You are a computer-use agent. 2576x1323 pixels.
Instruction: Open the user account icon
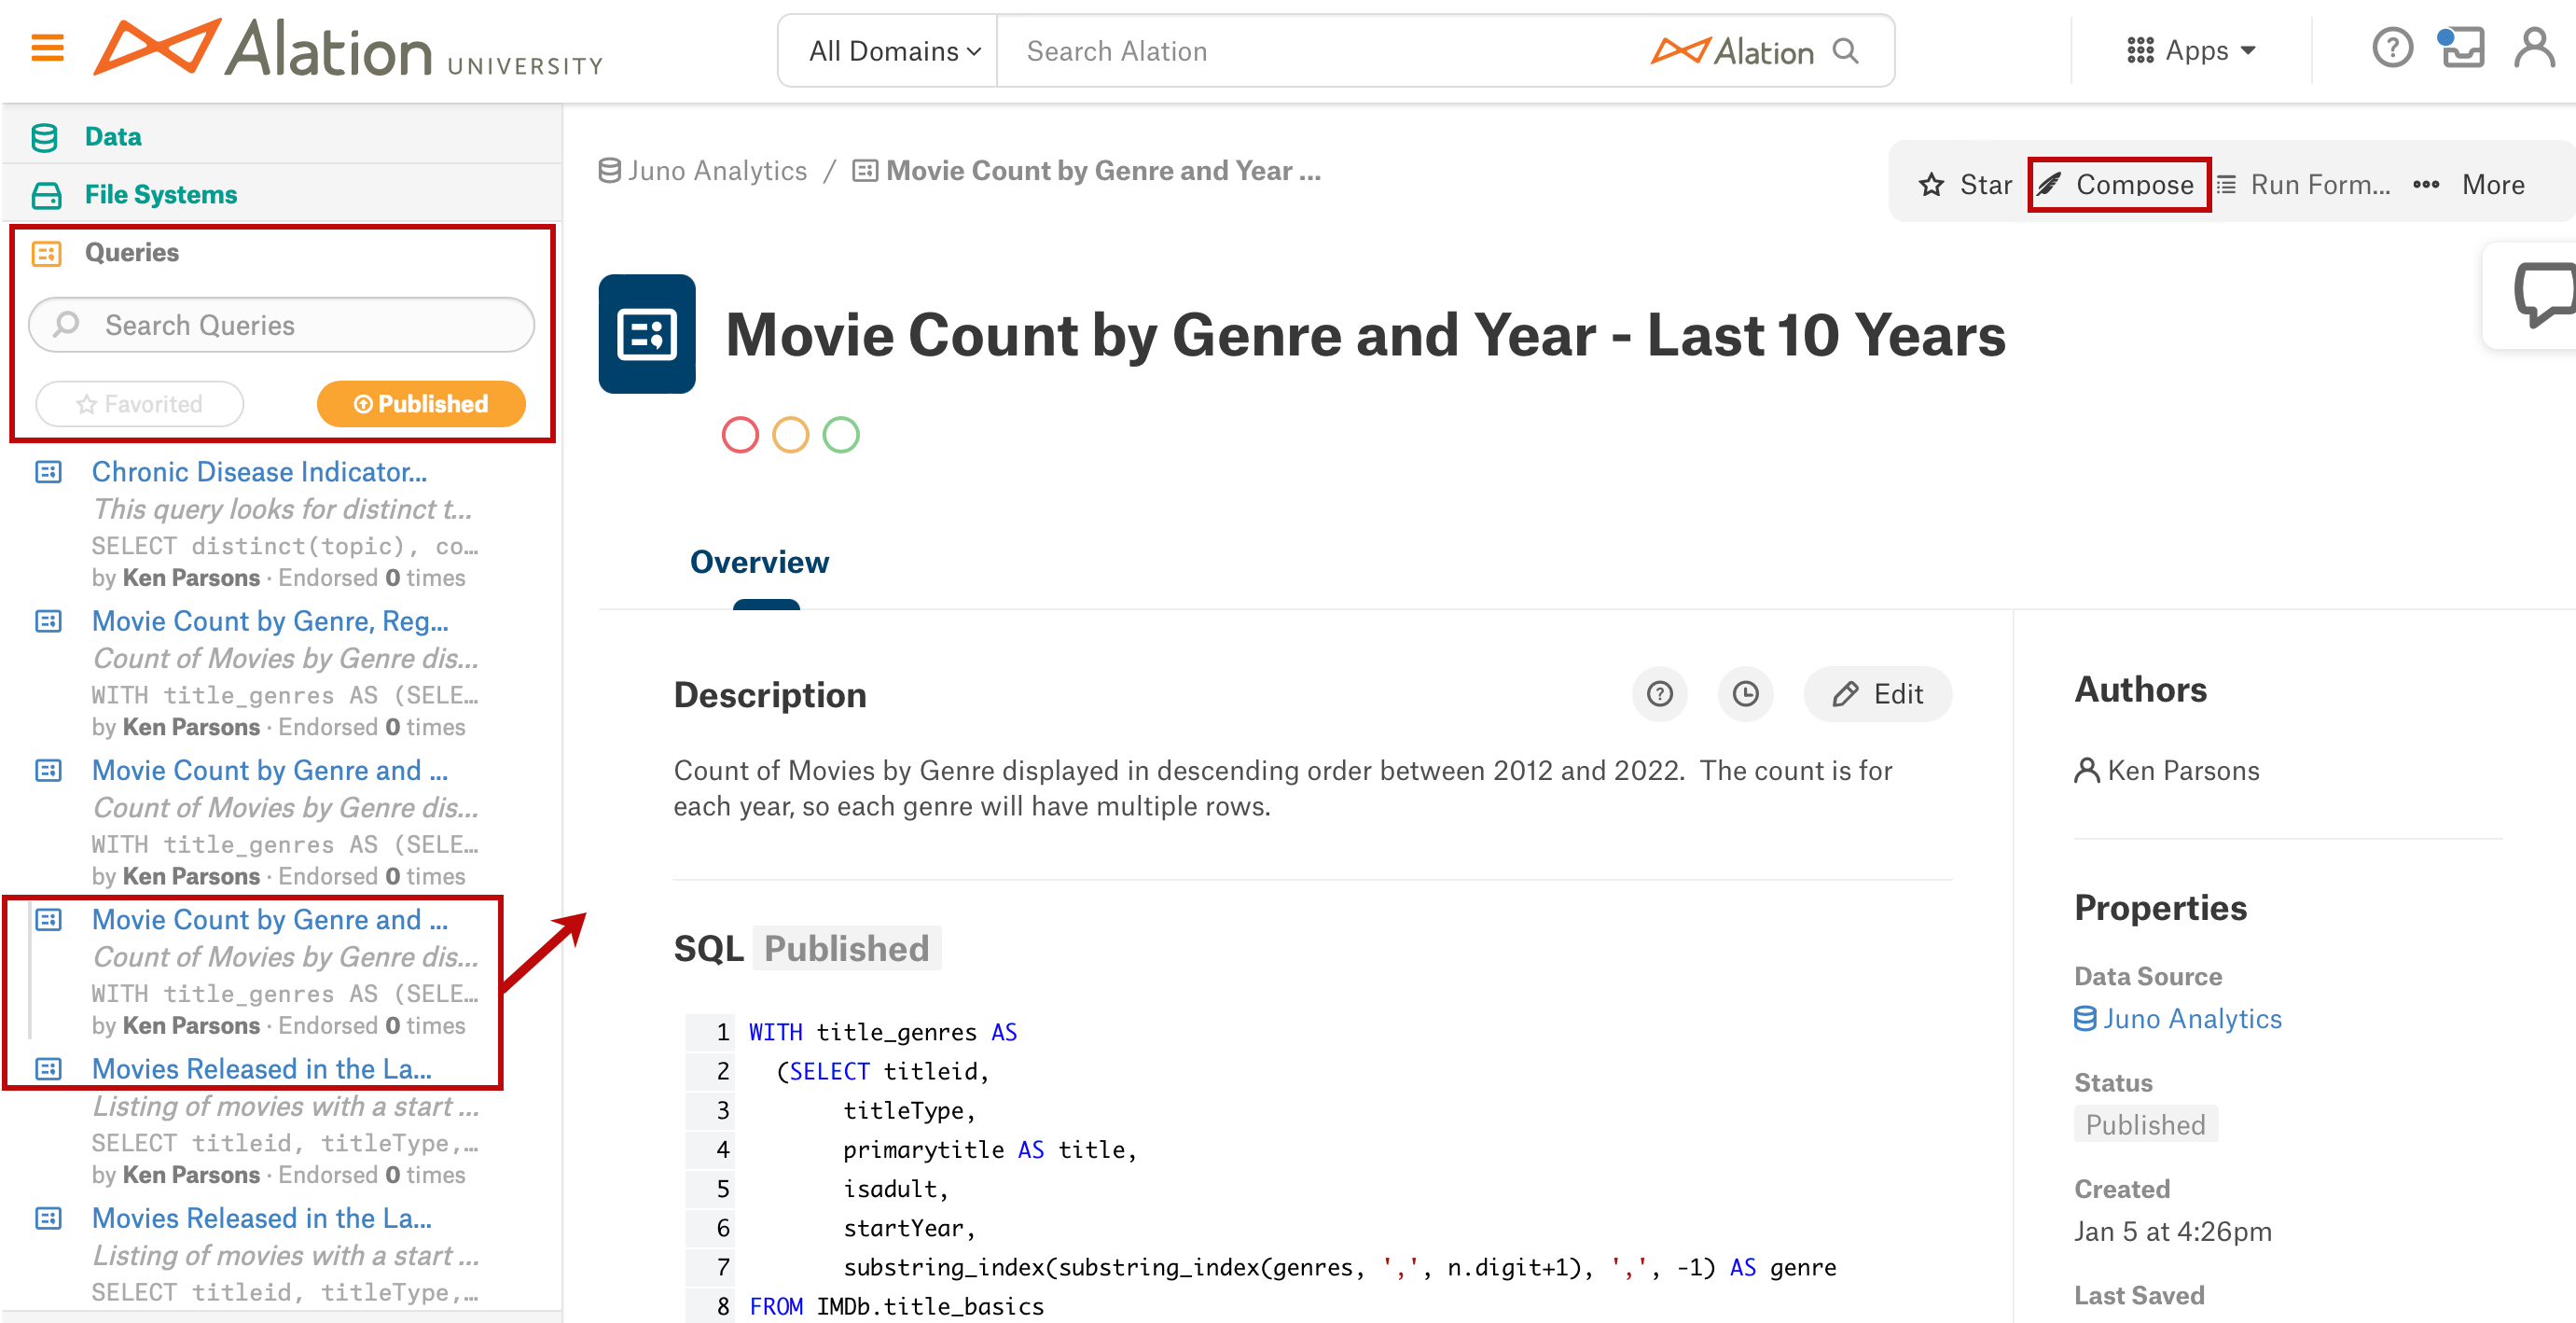click(2533, 48)
